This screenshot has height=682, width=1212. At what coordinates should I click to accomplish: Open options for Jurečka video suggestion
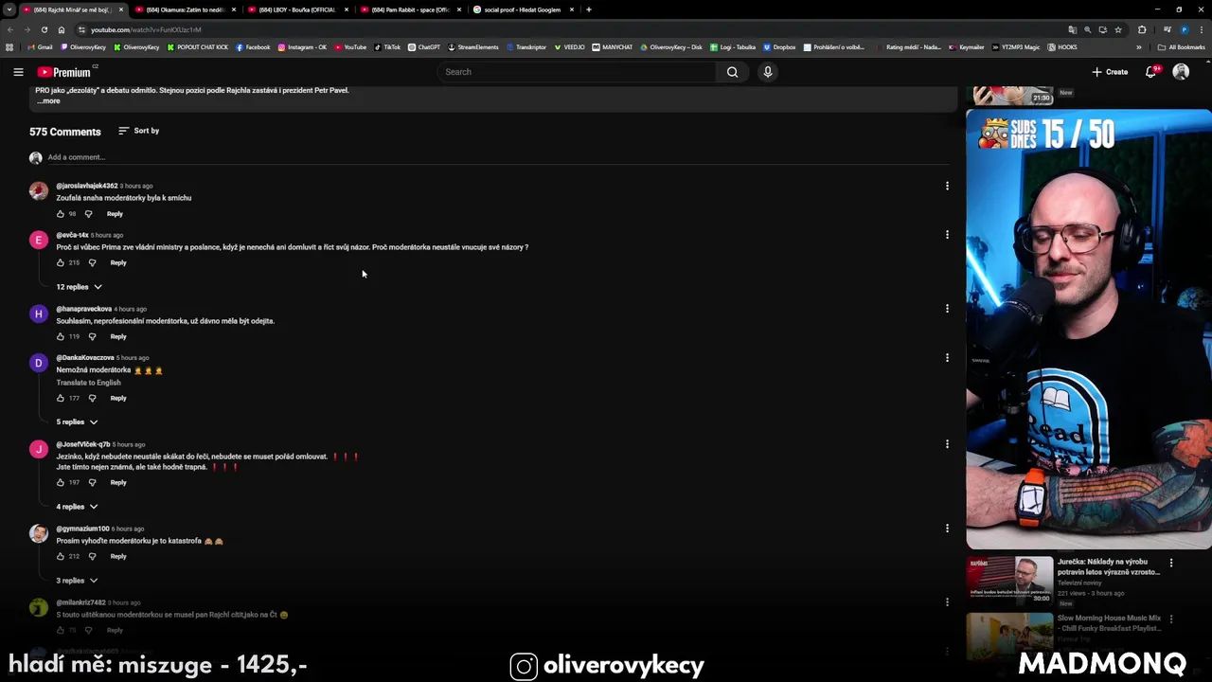pyautogui.click(x=1171, y=563)
